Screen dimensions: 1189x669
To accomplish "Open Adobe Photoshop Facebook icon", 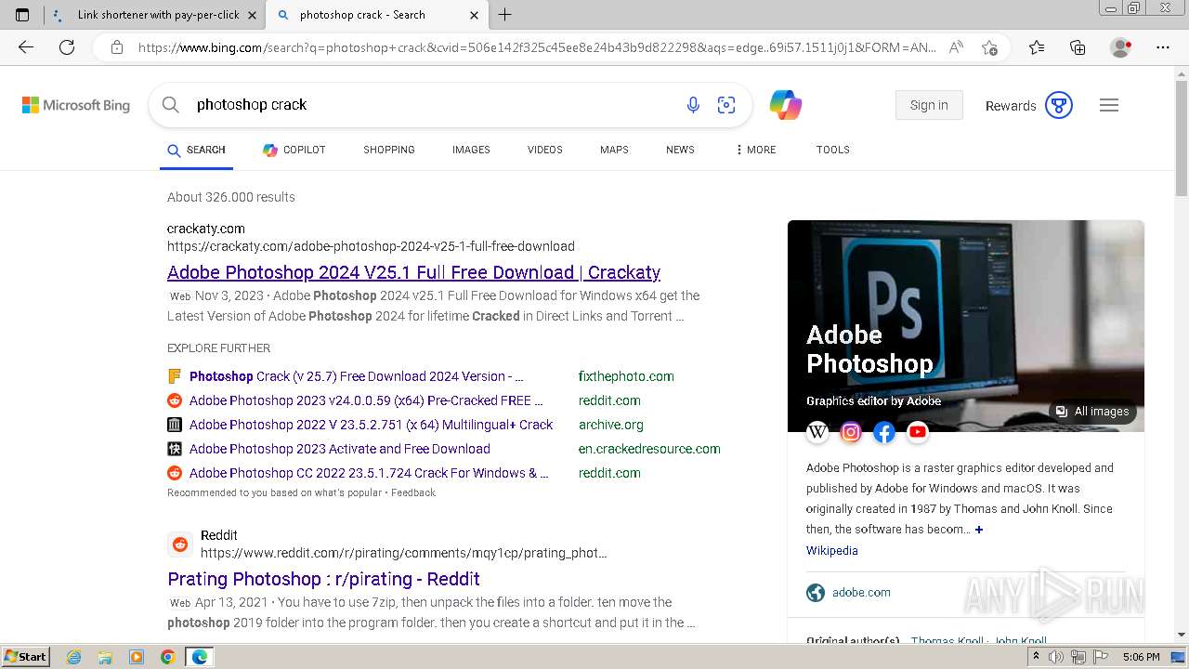I will click(884, 432).
